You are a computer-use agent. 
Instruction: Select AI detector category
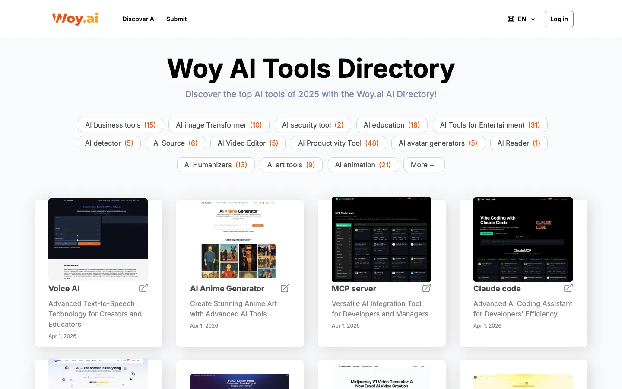click(109, 143)
